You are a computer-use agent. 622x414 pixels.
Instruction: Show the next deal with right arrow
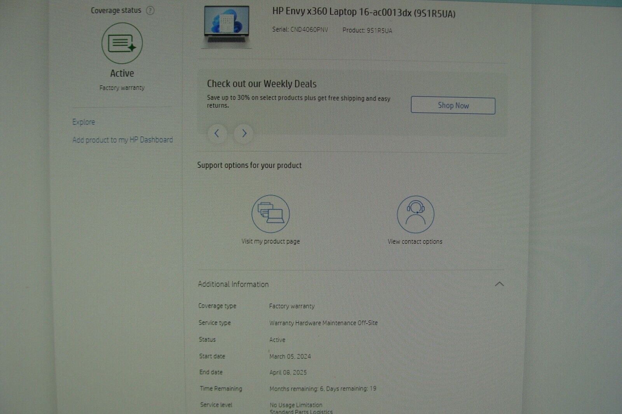click(x=244, y=133)
